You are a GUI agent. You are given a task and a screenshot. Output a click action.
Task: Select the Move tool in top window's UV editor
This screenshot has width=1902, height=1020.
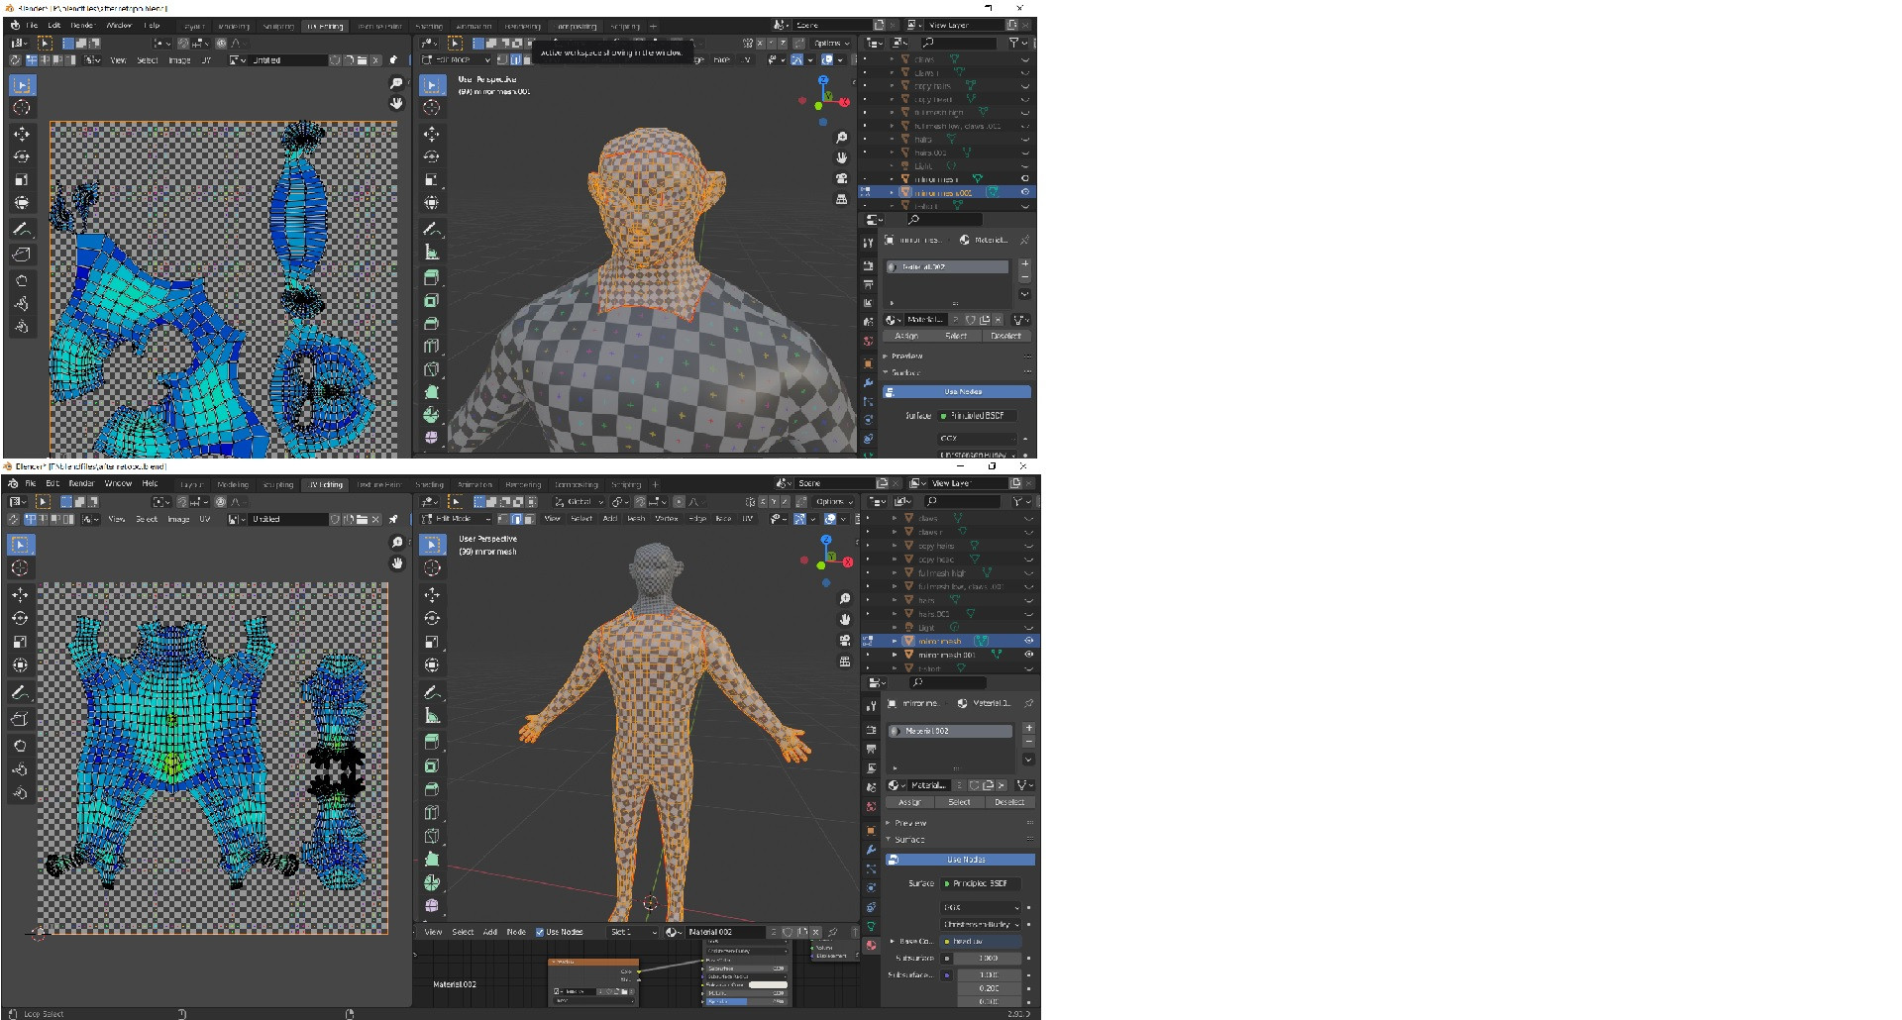[x=22, y=134]
